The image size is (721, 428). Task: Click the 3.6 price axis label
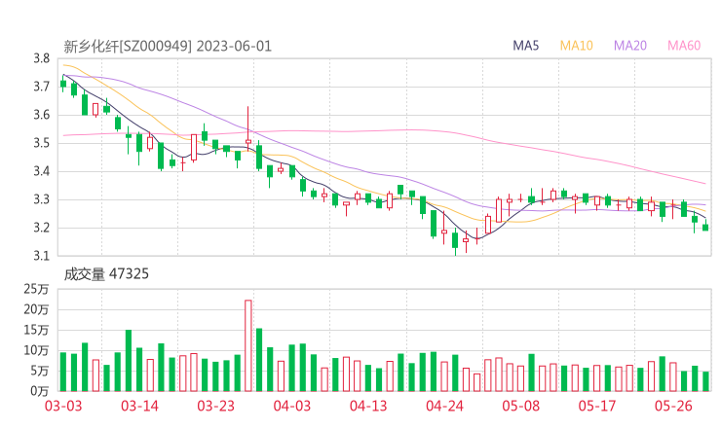pyautogui.click(x=41, y=115)
